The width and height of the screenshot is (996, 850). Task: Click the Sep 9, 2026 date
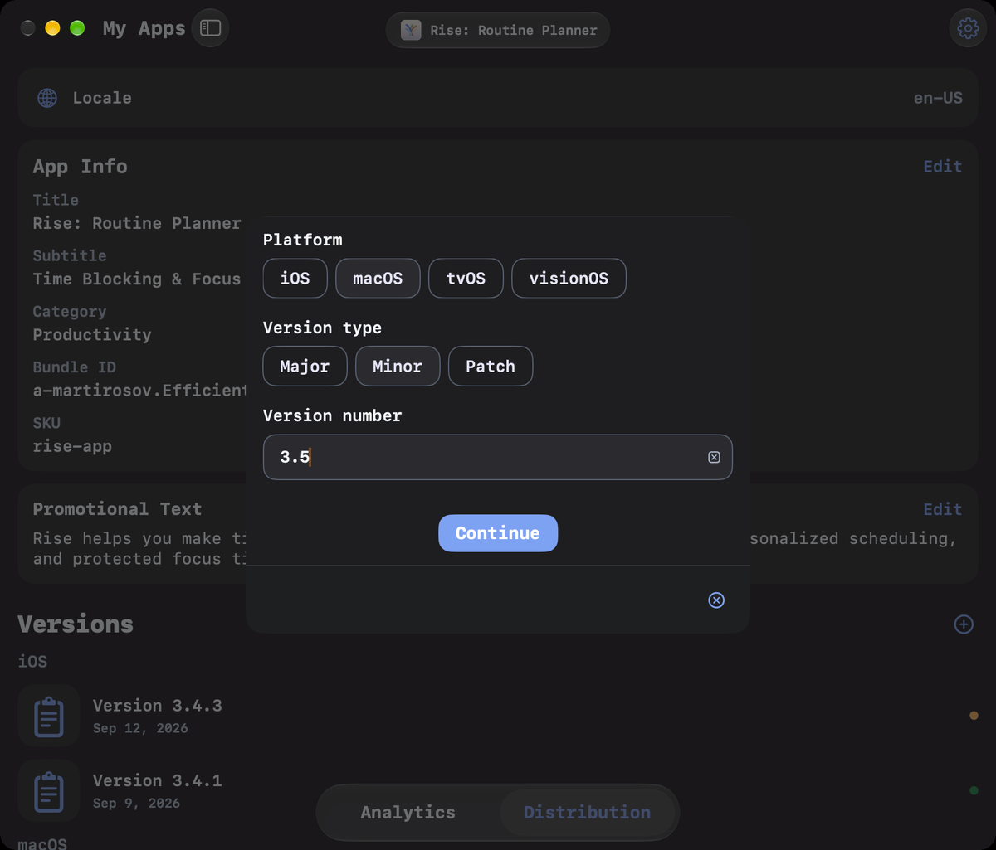pyautogui.click(x=136, y=803)
